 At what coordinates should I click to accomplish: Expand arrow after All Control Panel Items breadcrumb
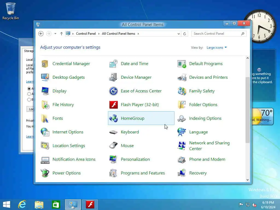(138, 34)
